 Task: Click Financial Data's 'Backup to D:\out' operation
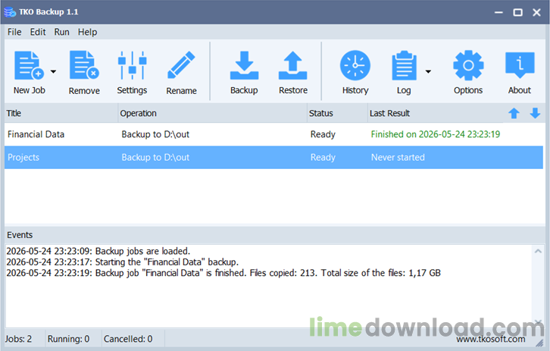pos(155,134)
